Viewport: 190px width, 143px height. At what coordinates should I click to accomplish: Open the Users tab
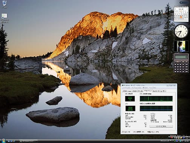(x=163, y=91)
